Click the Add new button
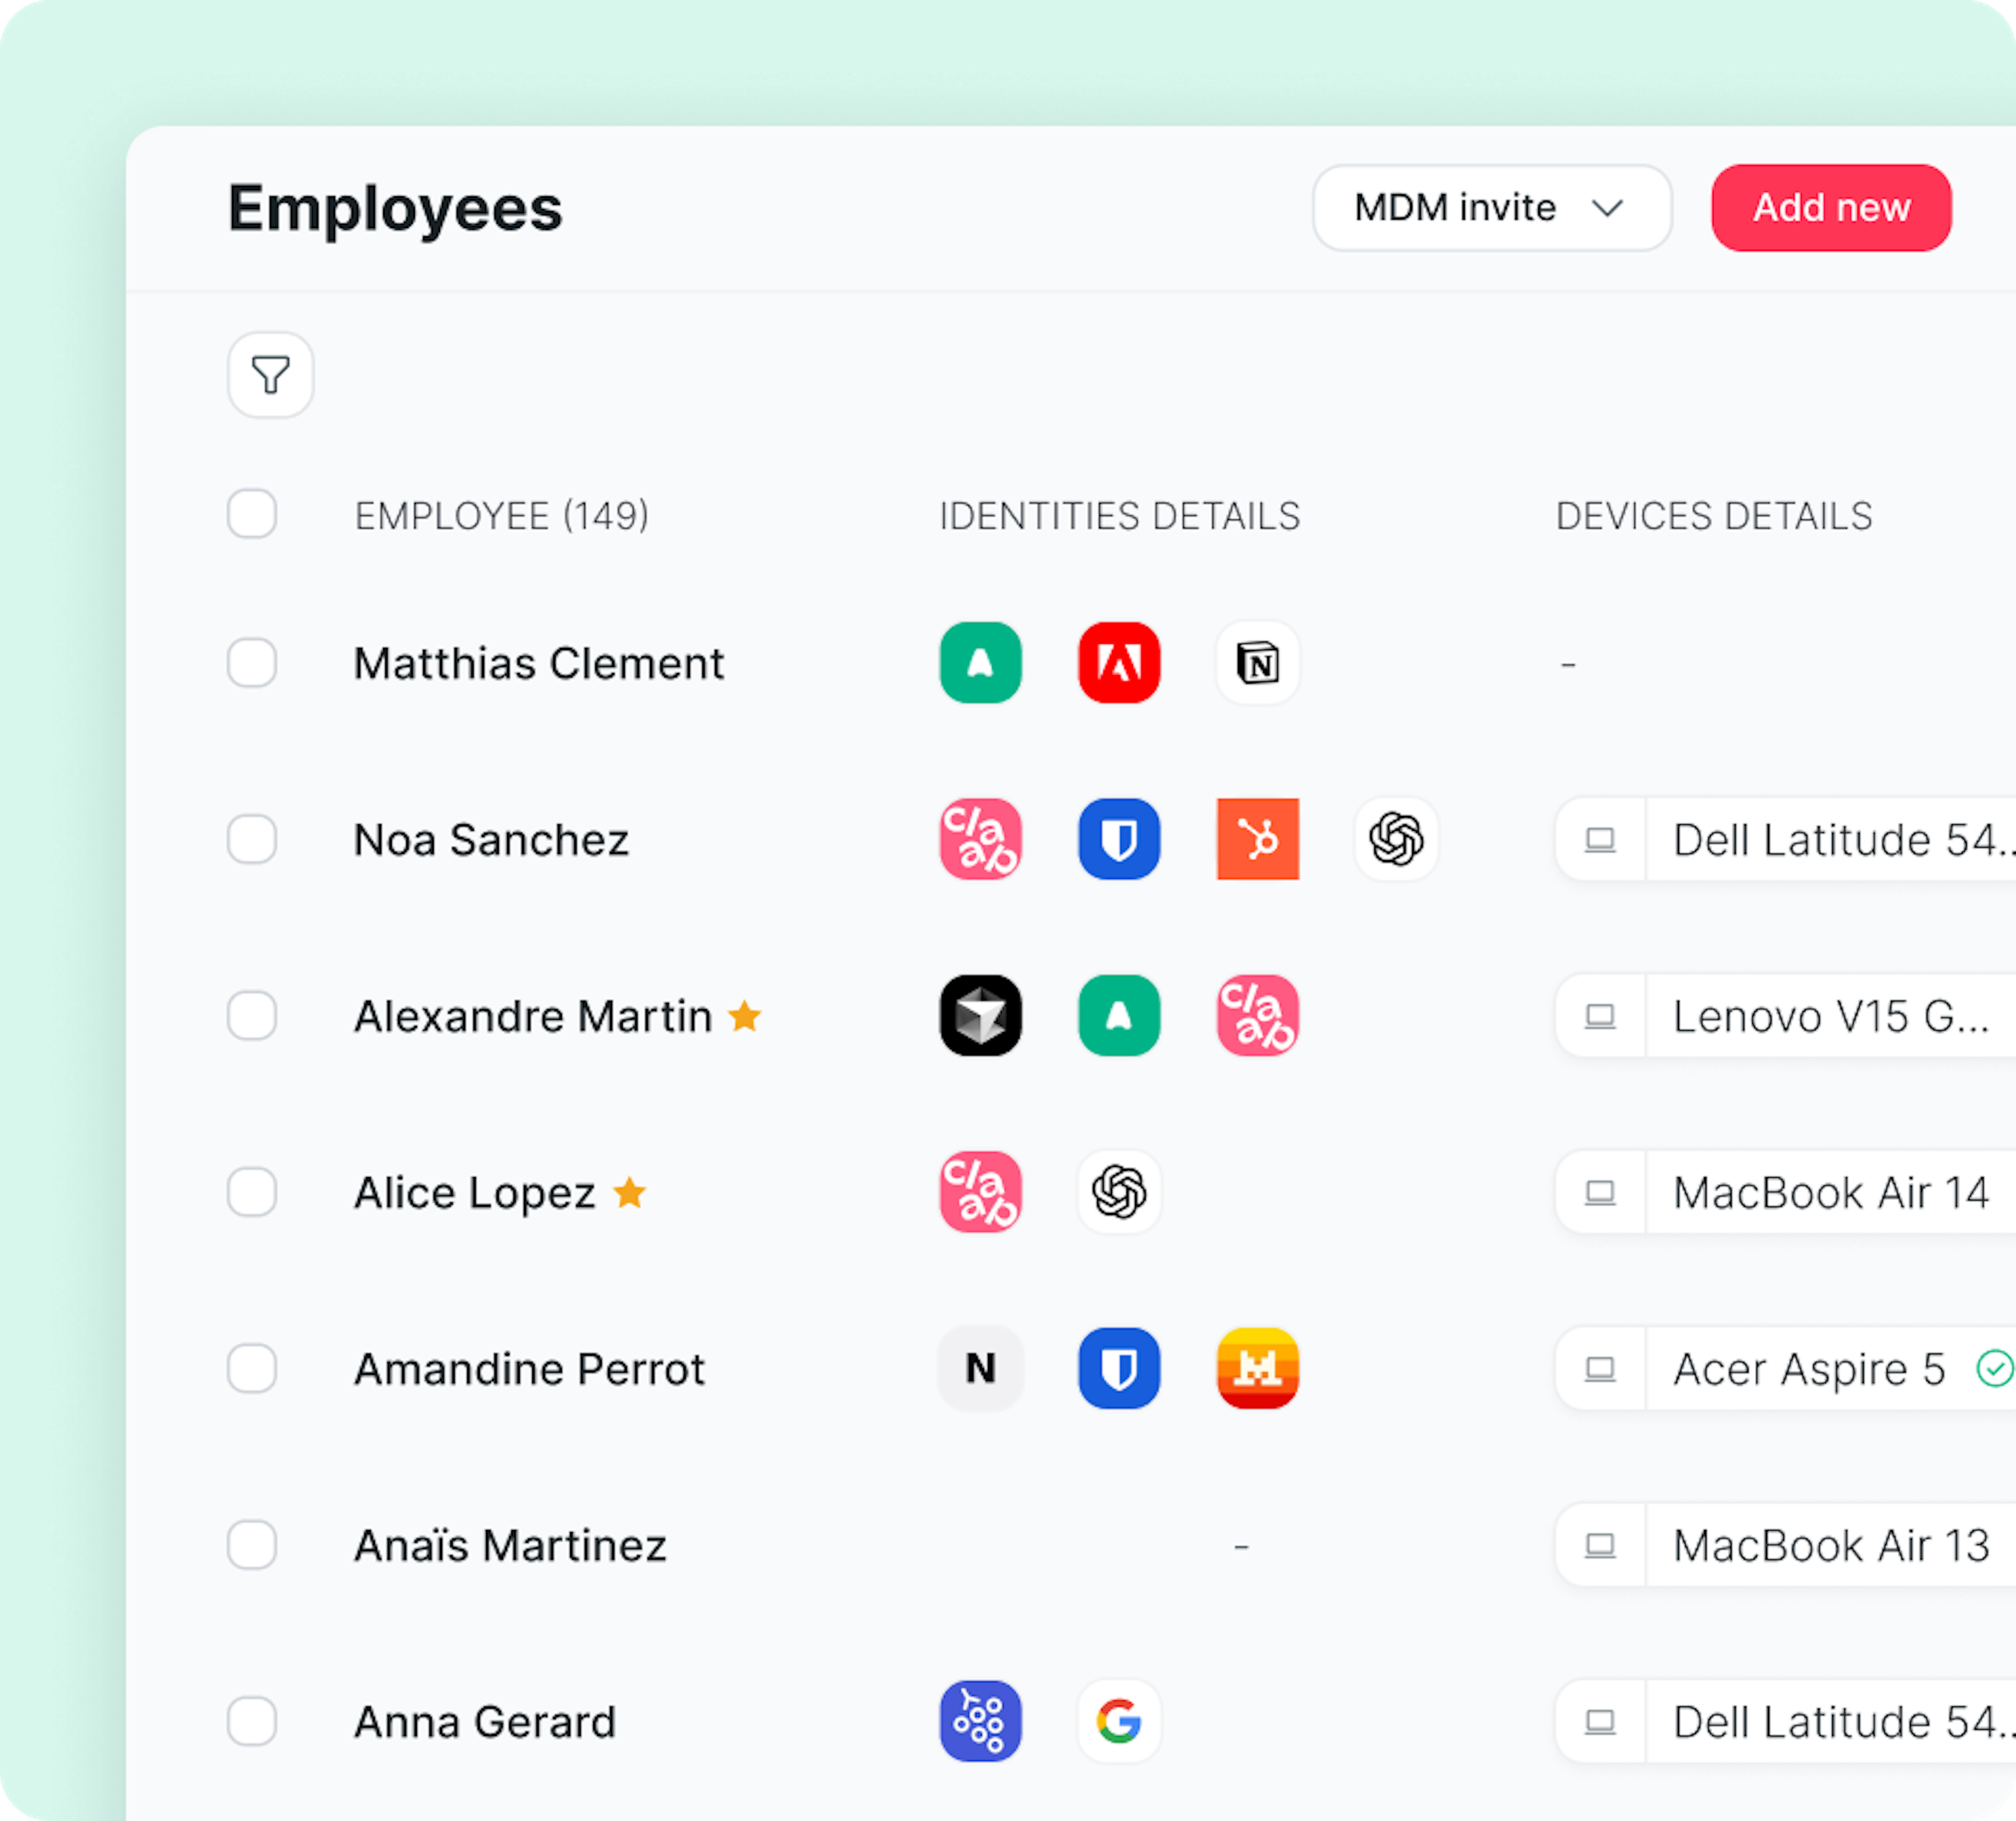Viewport: 2016px width, 1821px height. [x=1830, y=208]
